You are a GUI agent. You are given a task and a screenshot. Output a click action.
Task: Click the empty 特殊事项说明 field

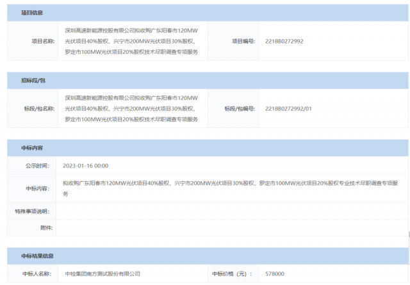(231, 211)
